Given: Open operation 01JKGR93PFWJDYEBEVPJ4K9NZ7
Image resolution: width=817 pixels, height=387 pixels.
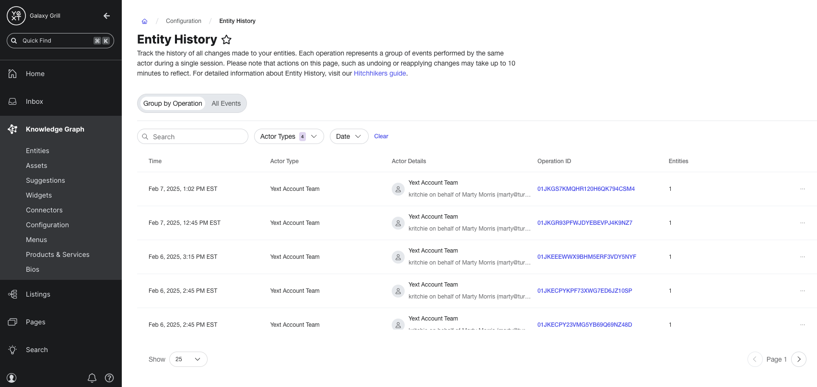Looking at the screenshot, I should (585, 223).
